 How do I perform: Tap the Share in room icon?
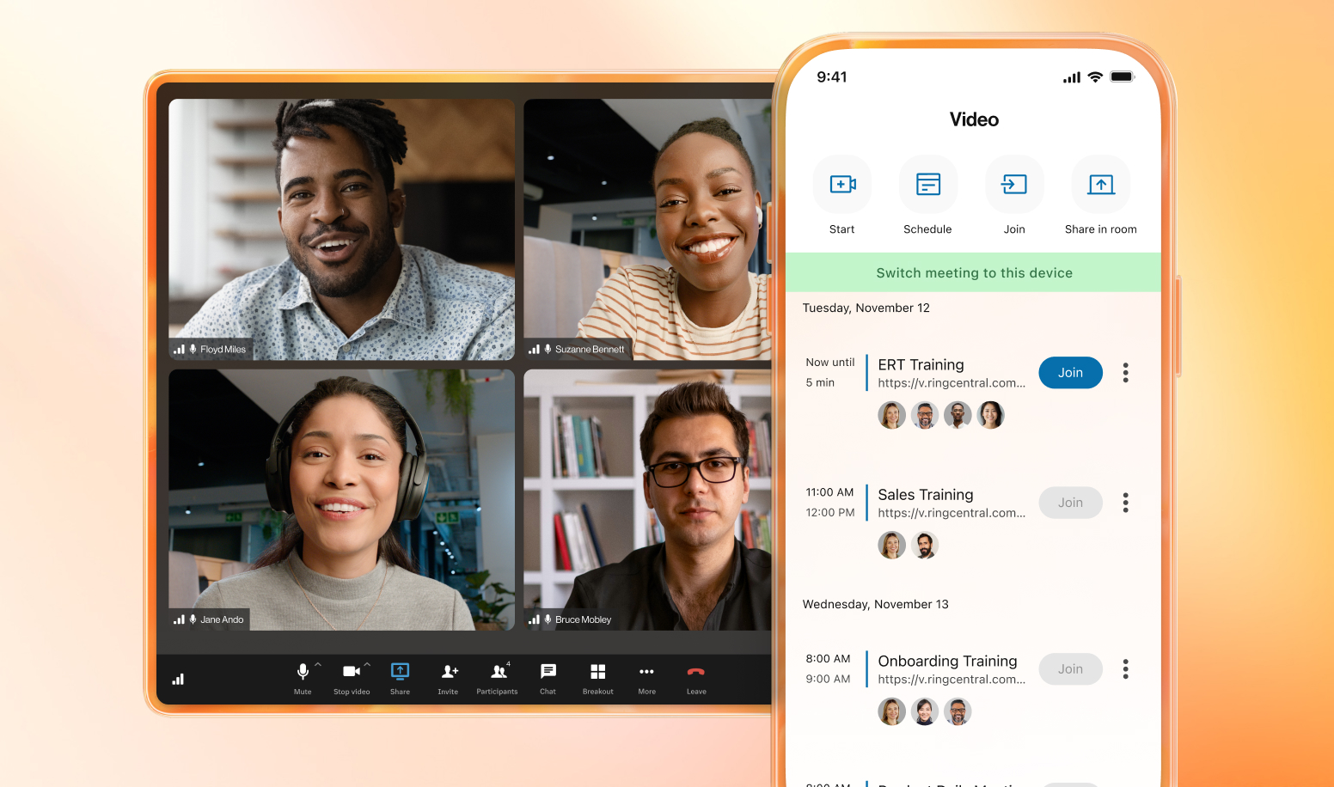1100,185
